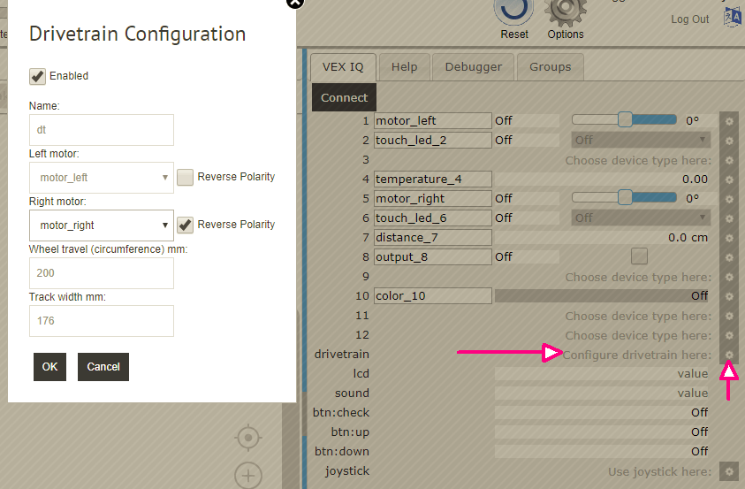Click the Connect button
This screenshot has height=489, width=745.
tap(344, 97)
